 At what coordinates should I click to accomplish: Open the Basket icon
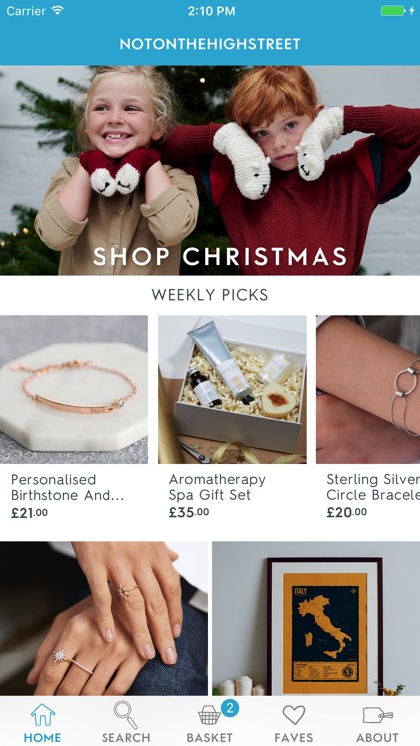pos(209,715)
